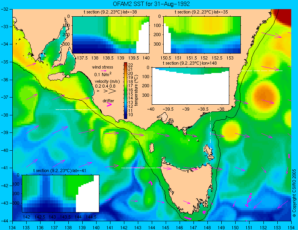Screen dimensions: 298x230
Task: Click the 'drifter' legend label
Action: (x=108, y=101)
